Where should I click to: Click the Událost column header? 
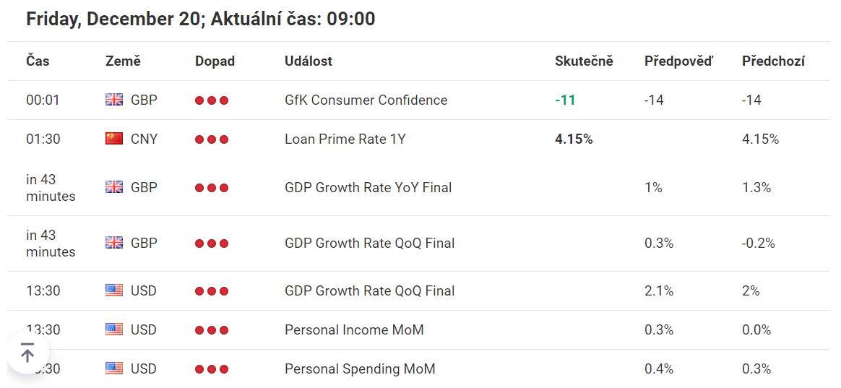click(x=309, y=61)
